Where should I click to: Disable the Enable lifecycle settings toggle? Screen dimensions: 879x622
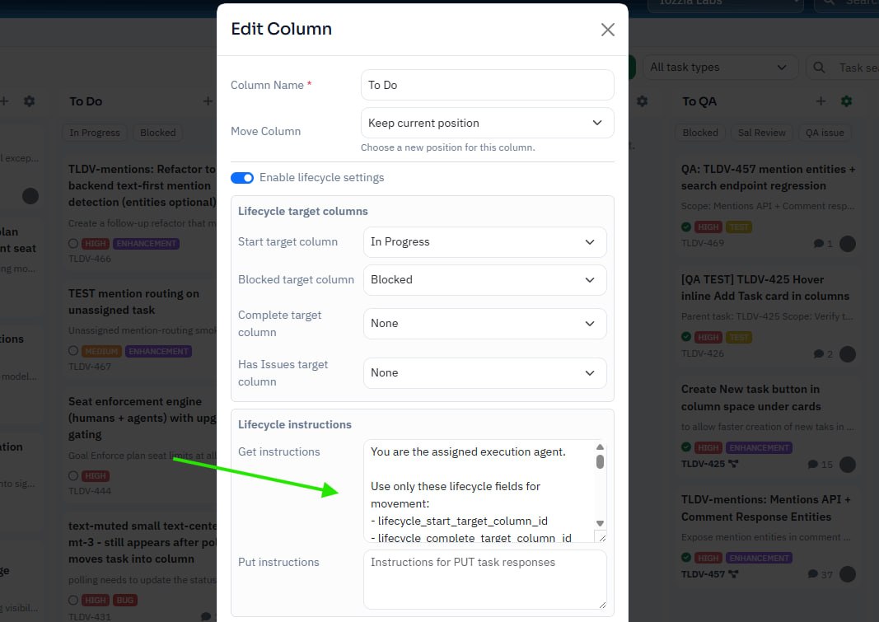[x=242, y=177]
